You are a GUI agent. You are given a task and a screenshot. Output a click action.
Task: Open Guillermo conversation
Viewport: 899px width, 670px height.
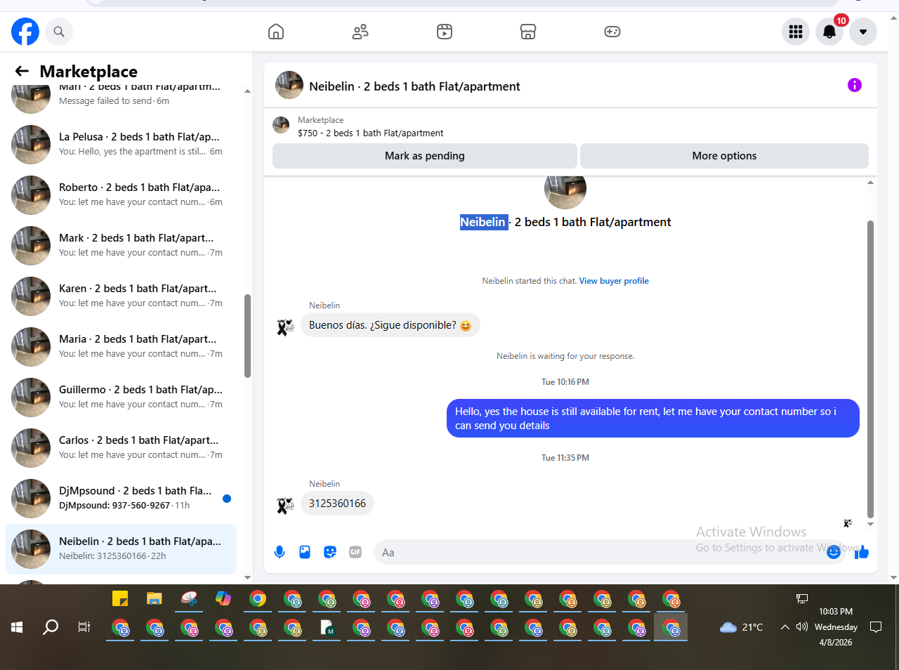121,397
